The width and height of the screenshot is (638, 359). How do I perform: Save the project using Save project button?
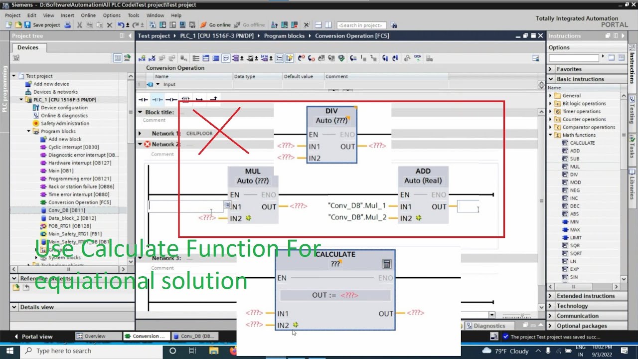coord(42,25)
